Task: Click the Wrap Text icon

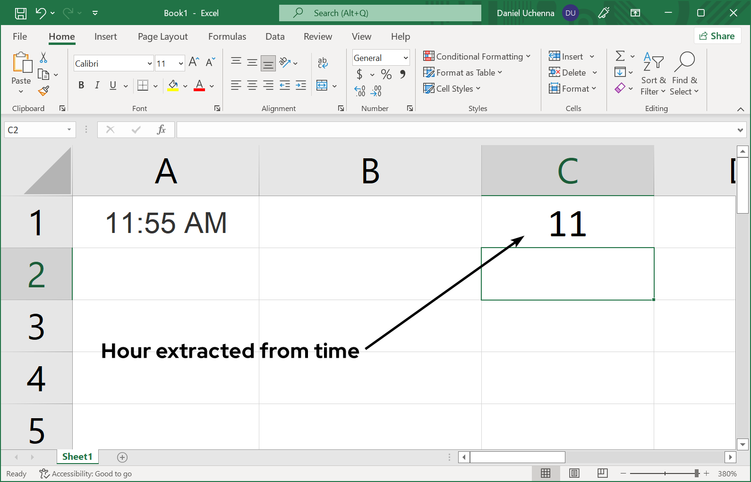Action: tap(323, 62)
